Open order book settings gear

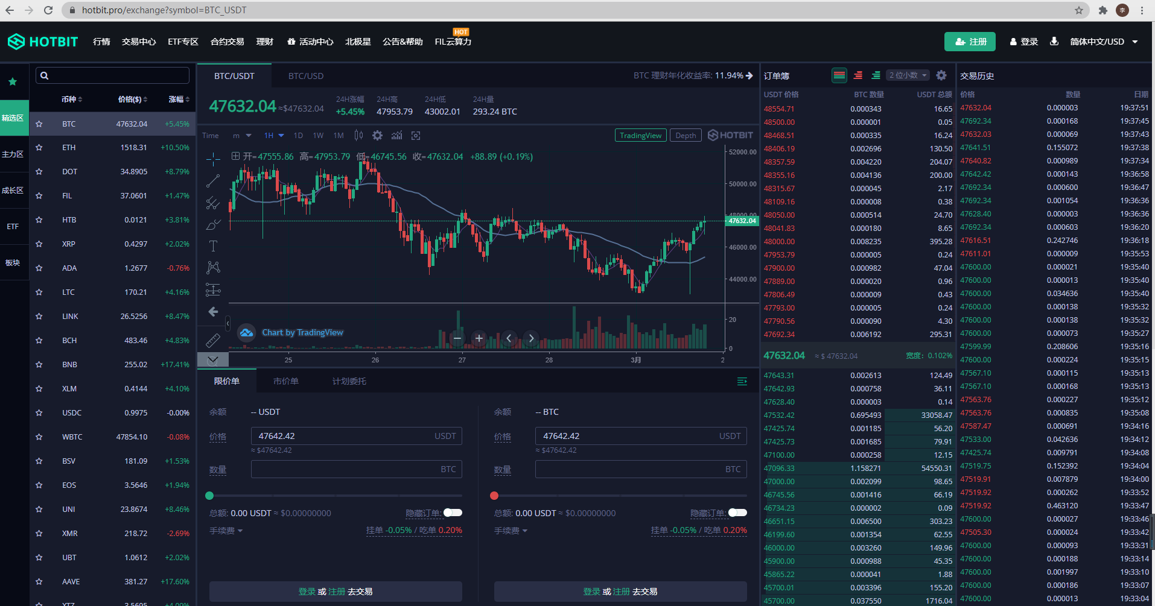pos(941,75)
